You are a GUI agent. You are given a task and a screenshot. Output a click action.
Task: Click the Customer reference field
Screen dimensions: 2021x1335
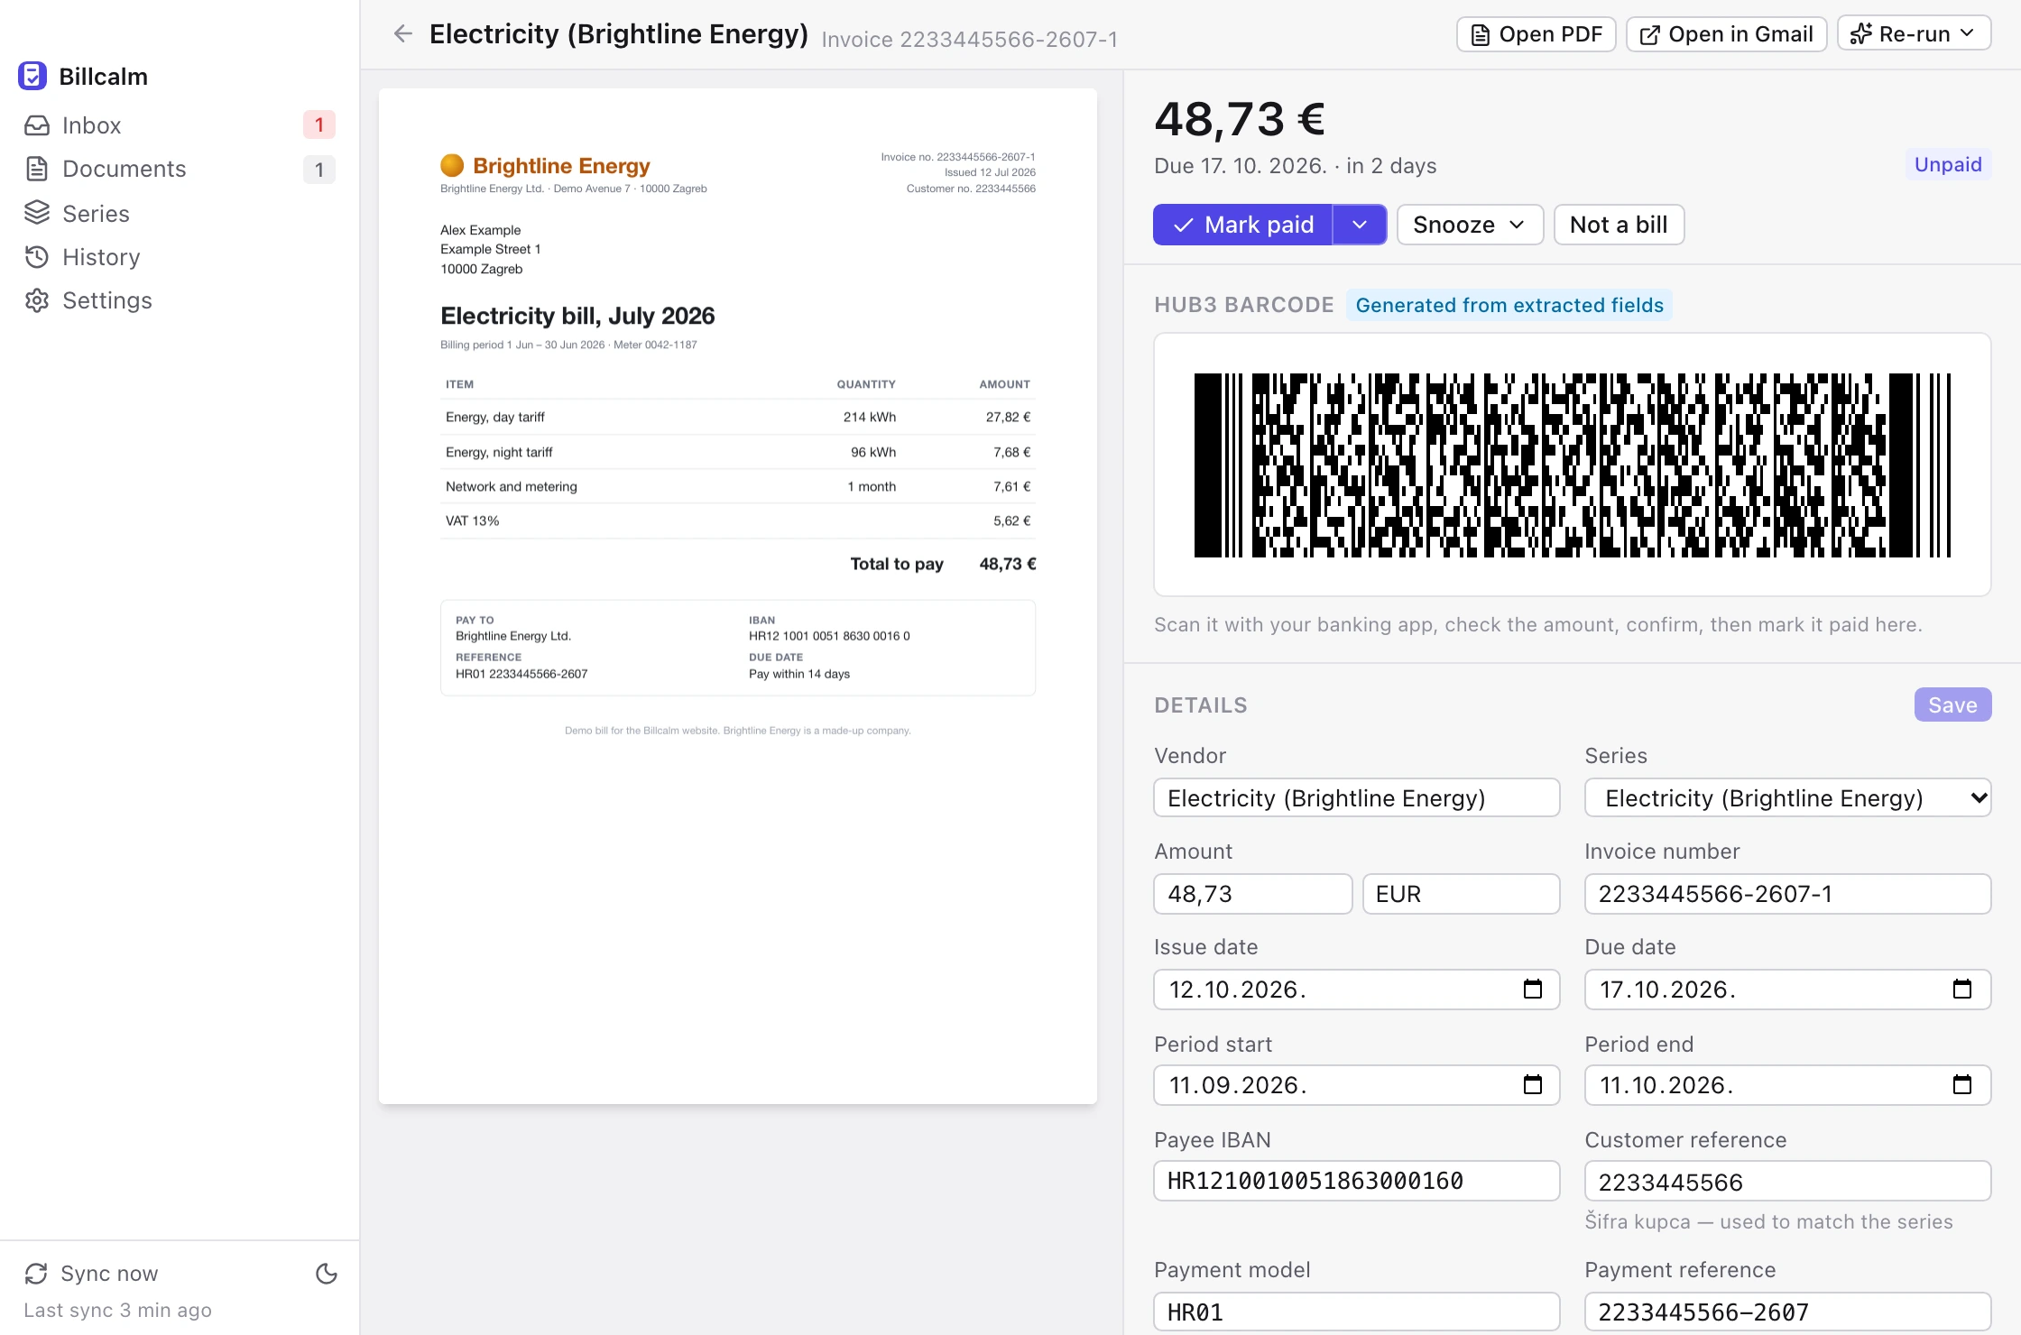(x=1787, y=1182)
